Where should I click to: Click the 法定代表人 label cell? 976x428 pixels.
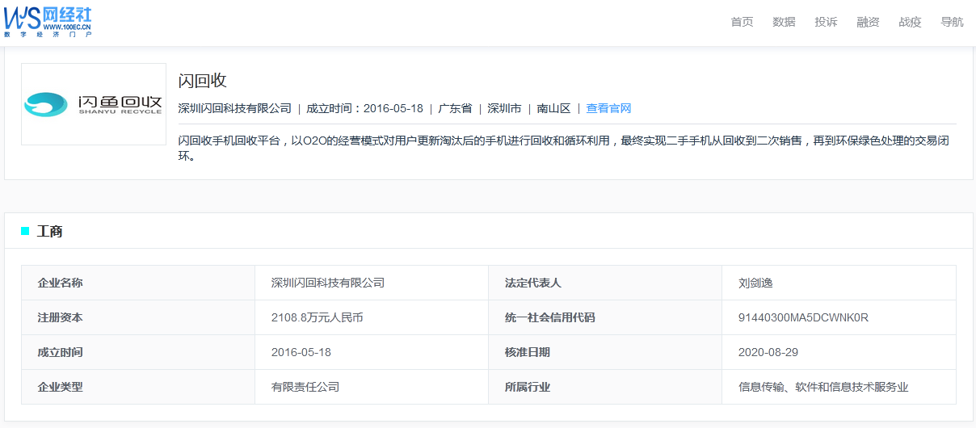[605, 283]
